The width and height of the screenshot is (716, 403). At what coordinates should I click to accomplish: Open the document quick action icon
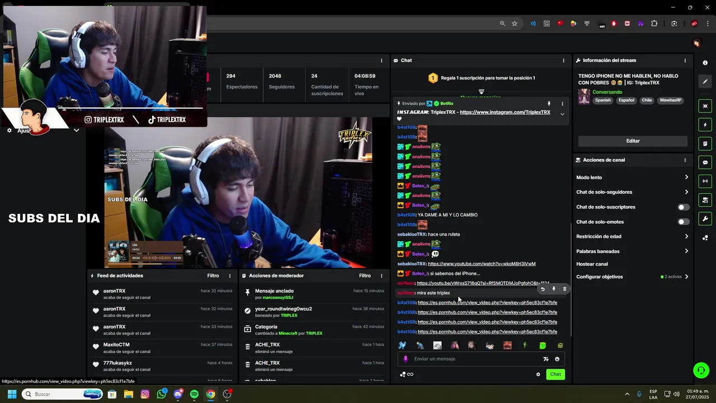point(705,144)
